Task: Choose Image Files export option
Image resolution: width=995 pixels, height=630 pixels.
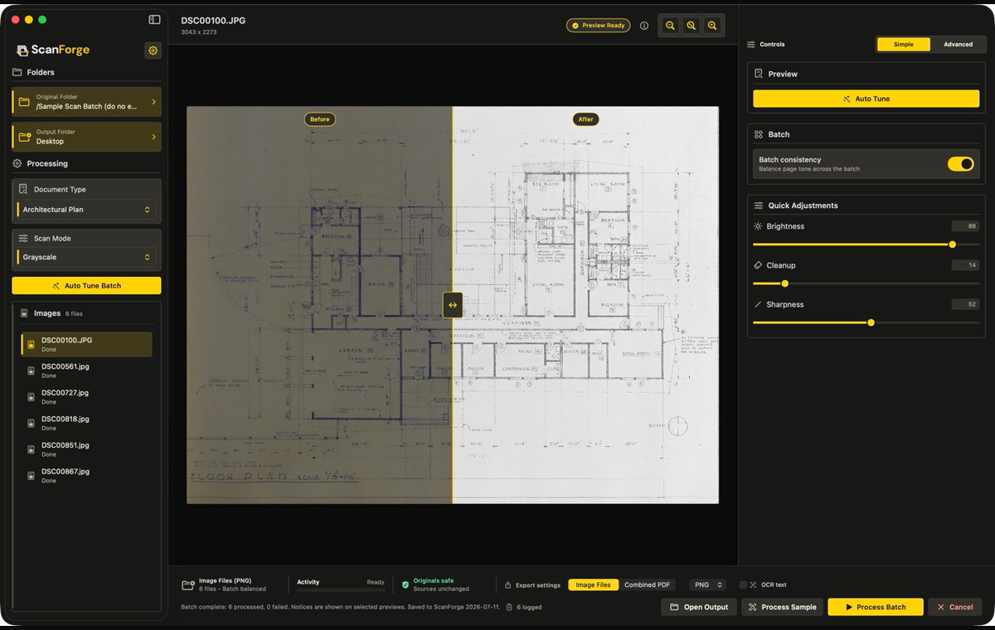Action: click(593, 585)
